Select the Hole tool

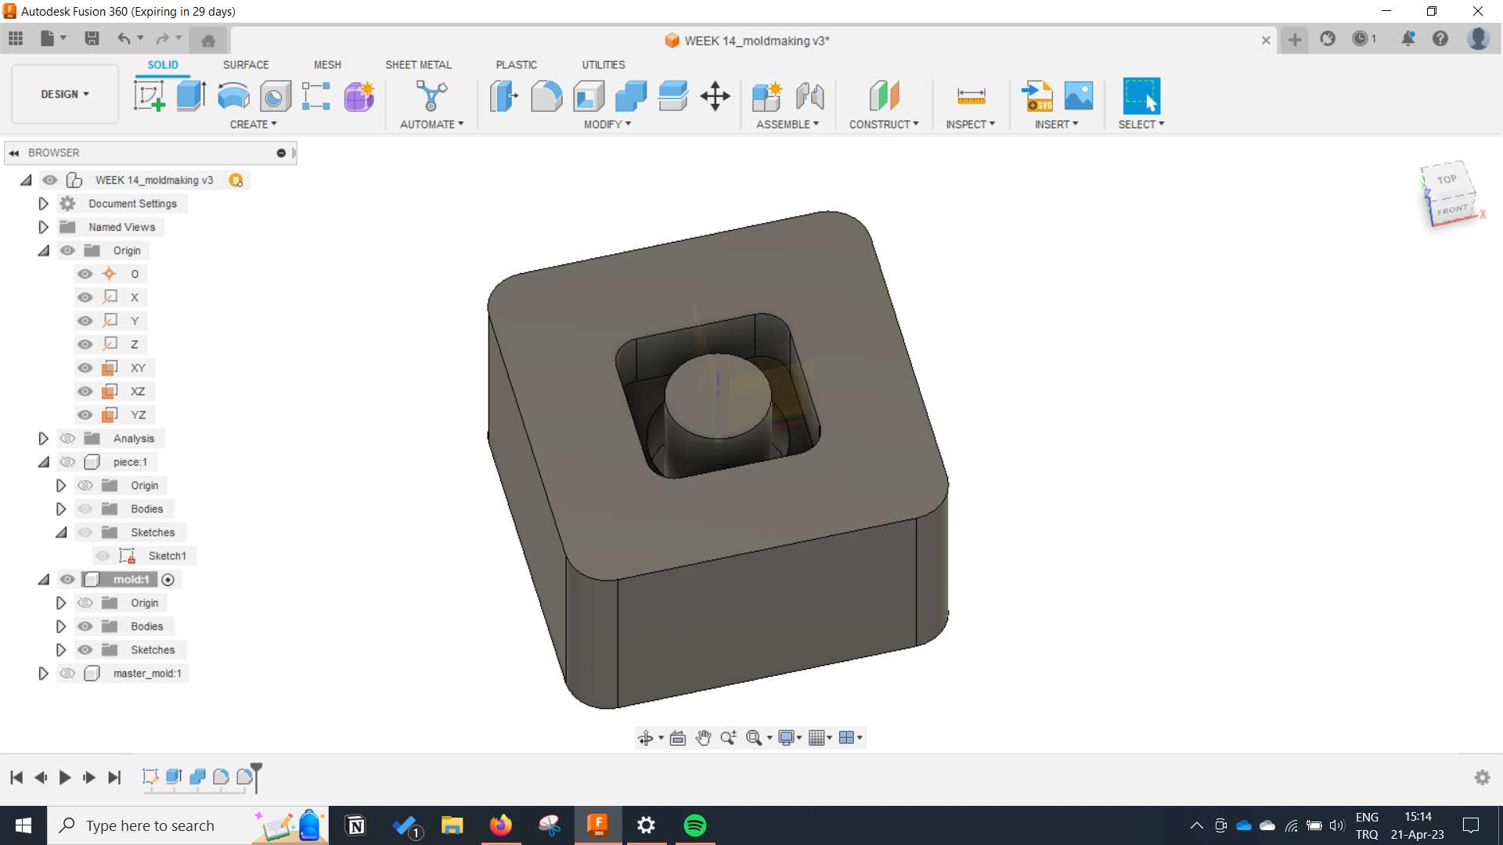point(275,96)
